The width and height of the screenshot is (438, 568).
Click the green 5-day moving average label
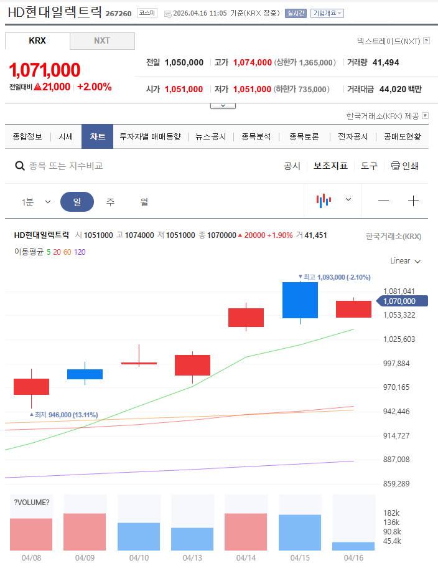tap(49, 252)
